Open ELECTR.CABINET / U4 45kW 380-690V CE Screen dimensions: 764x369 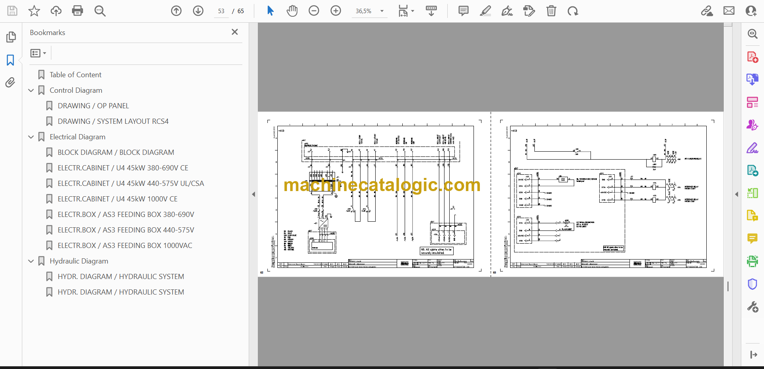point(123,168)
